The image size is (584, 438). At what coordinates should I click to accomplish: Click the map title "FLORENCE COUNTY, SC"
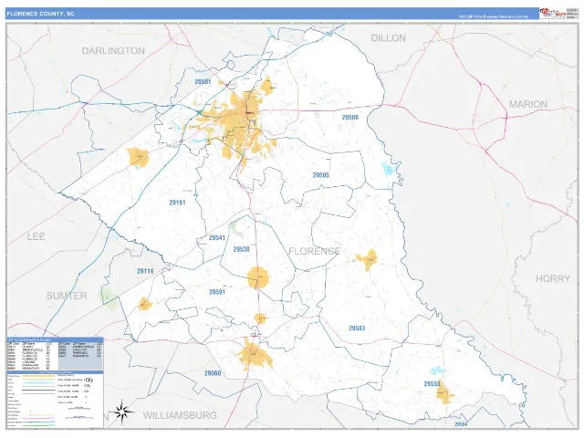pyautogui.click(x=40, y=14)
